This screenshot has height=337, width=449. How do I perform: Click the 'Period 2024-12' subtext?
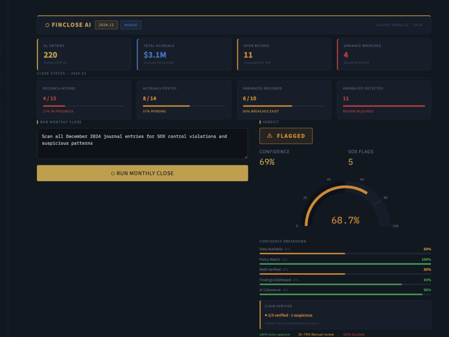(55, 62)
